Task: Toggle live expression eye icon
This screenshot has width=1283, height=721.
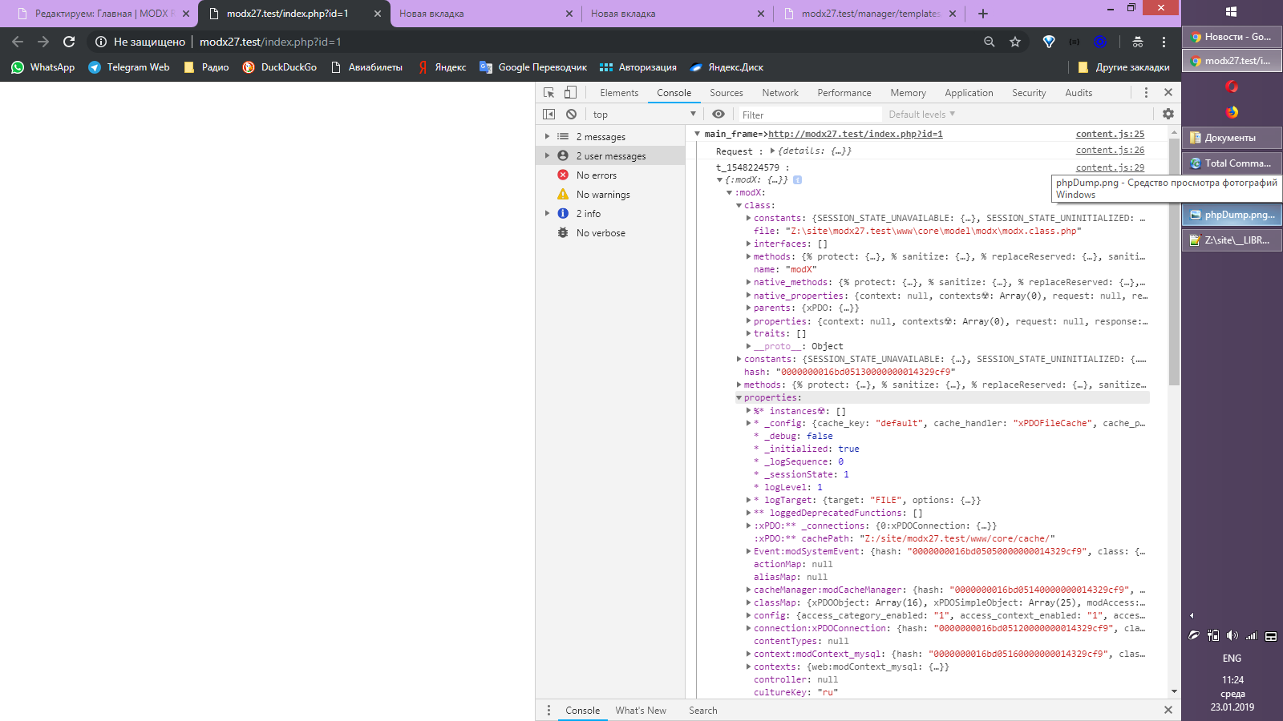Action: point(718,115)
